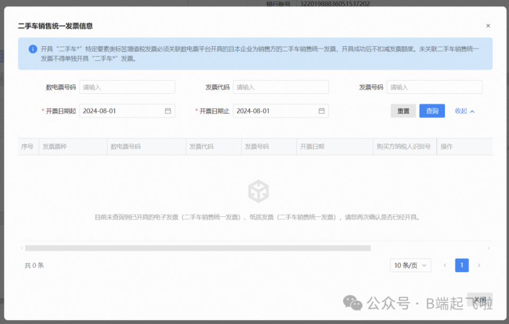Click the 发票号码 input field
This screenshot has width=509, height=324.
[434, 87]
